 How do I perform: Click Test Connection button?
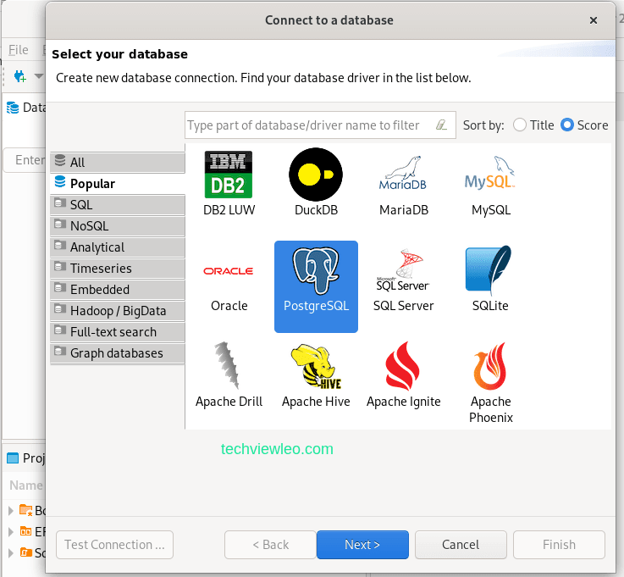[x=114, y=544]
